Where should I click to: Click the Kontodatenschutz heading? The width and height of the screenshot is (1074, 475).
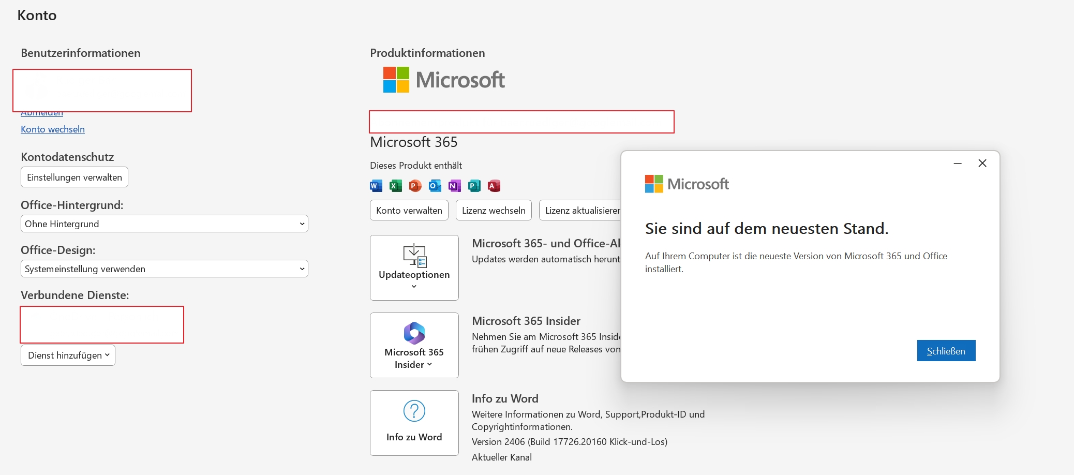click(x=67, y=157)
